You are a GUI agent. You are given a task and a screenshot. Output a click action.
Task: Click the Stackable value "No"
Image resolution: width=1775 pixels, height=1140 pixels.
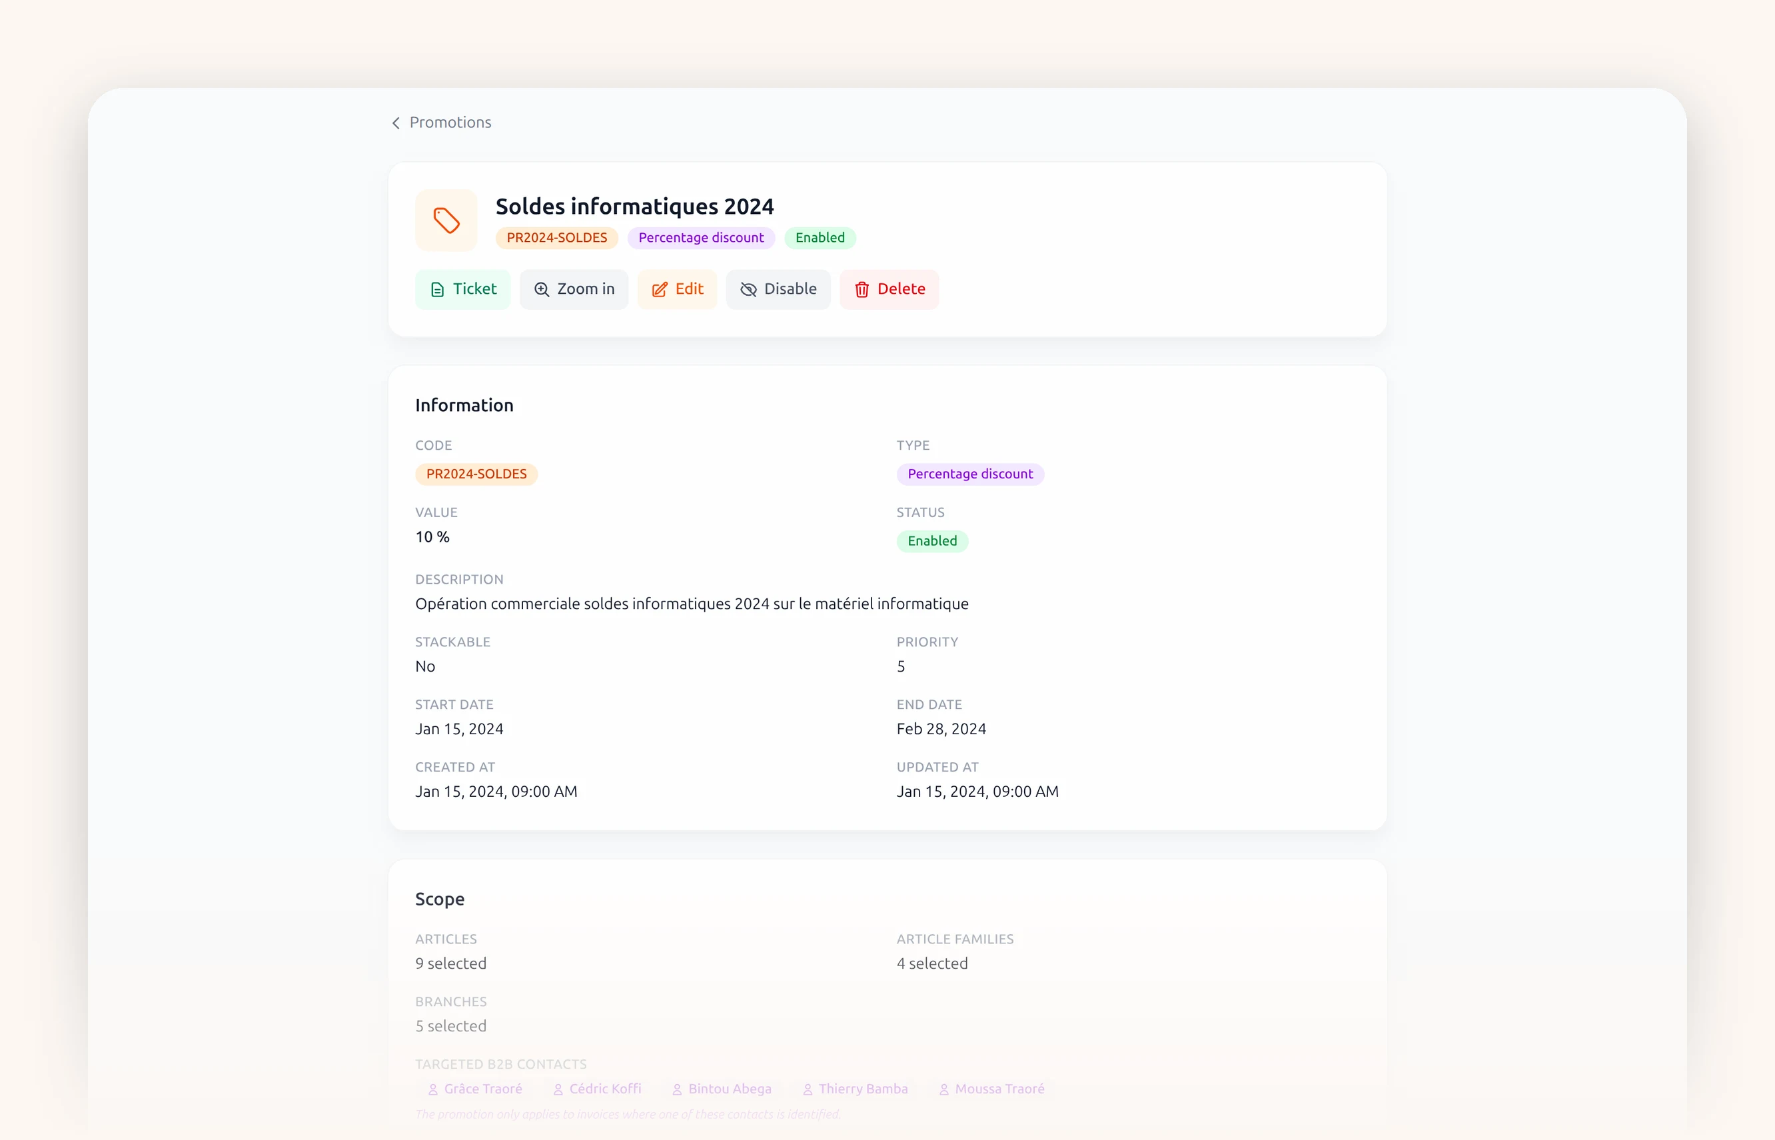(425, 666)
